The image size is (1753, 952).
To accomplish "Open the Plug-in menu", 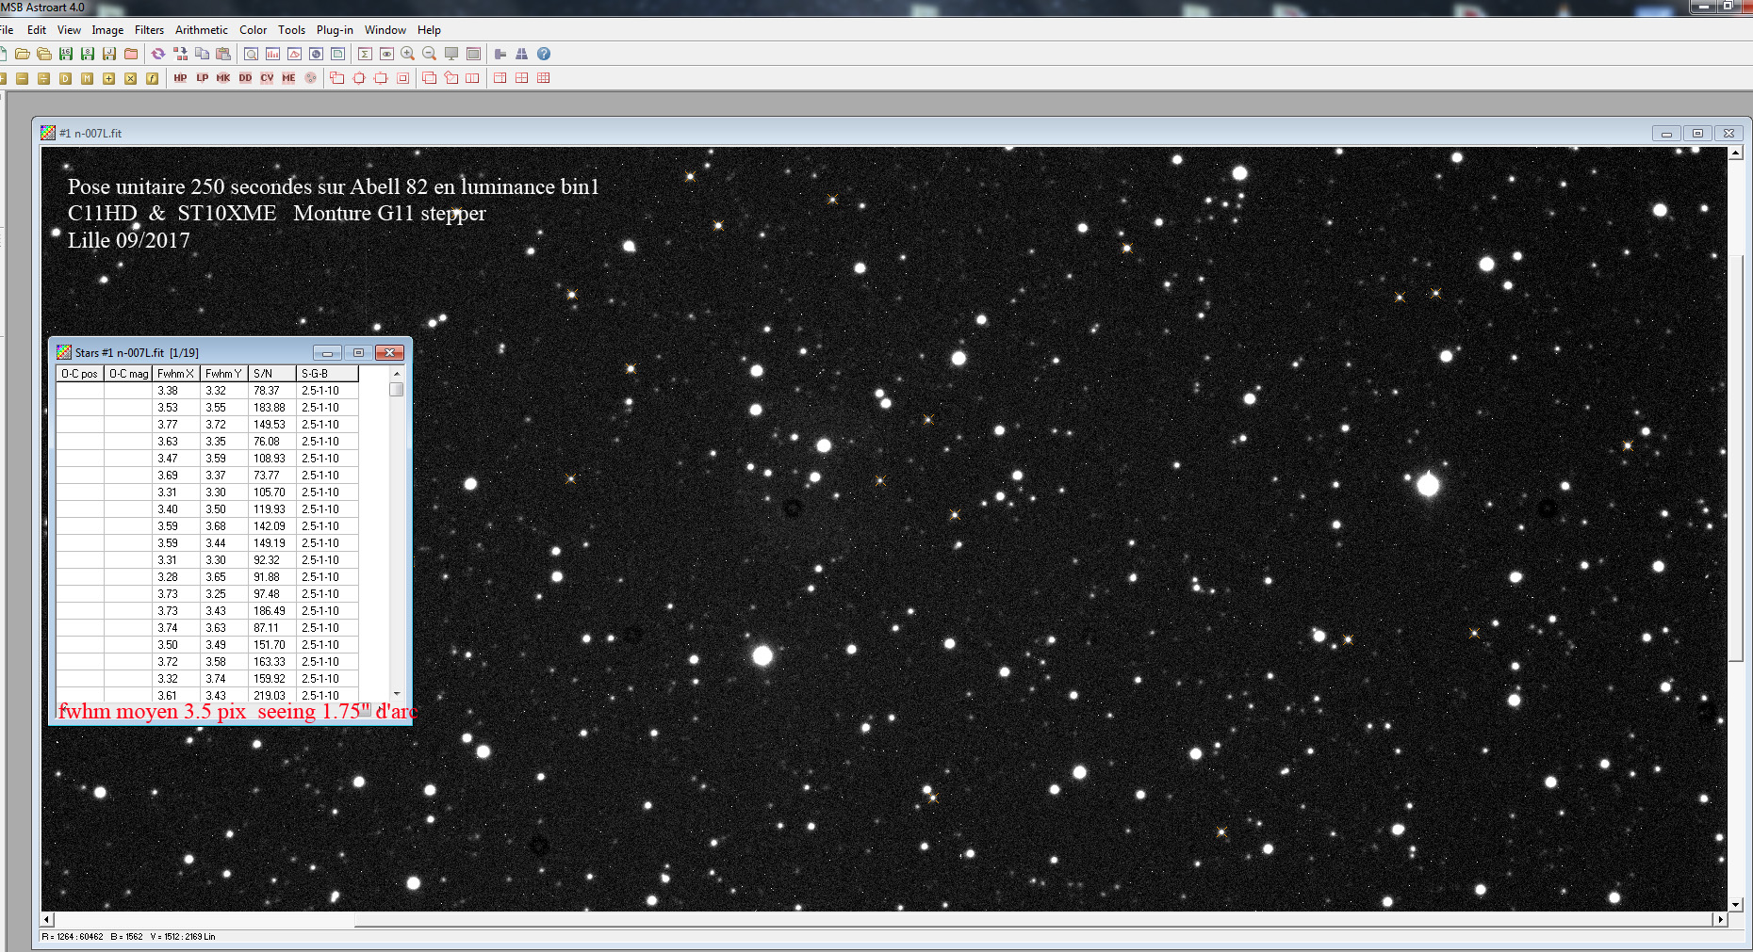I will pos(335,30).
